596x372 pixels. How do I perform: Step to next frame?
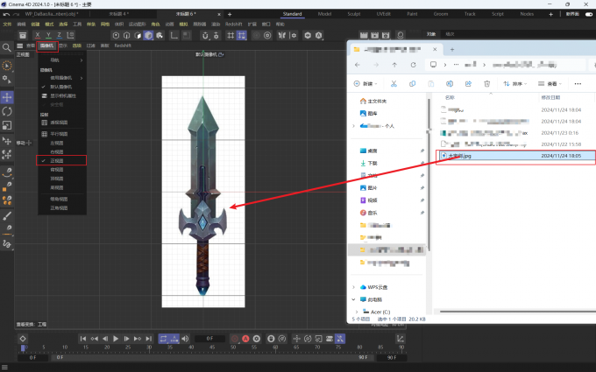(x=126, y=339)
